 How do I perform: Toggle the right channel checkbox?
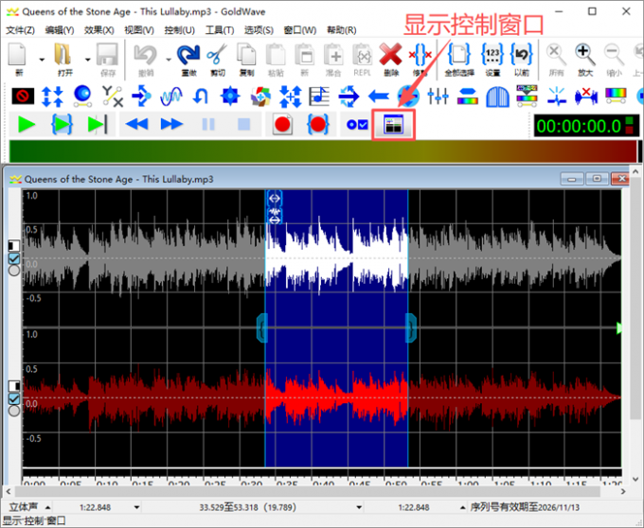[x=14, y=398]
